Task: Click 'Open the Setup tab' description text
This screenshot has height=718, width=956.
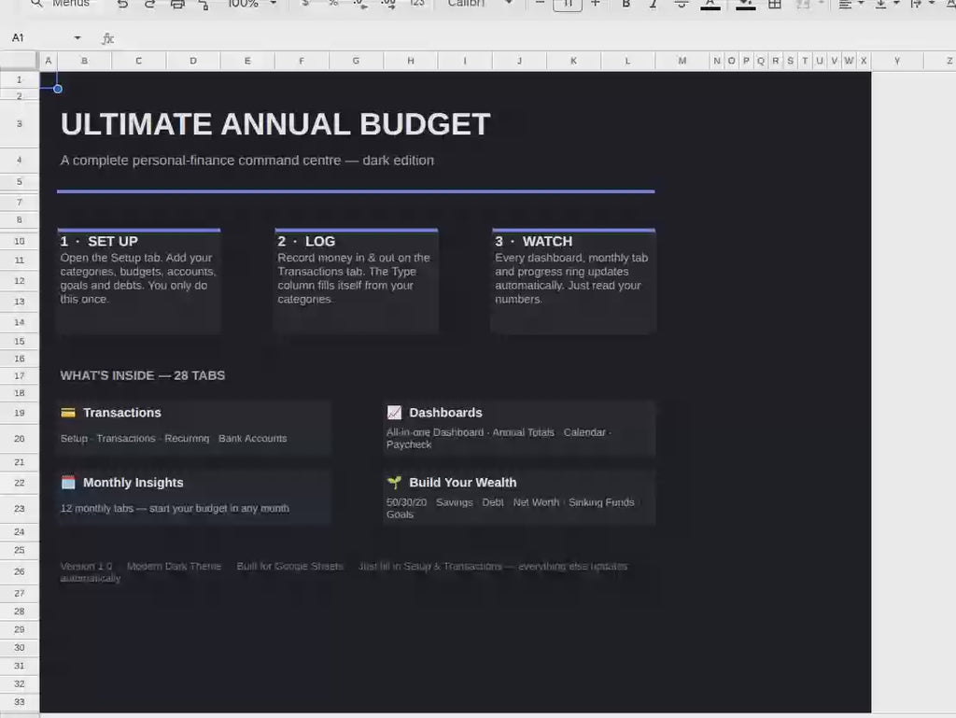Action: 138,278
